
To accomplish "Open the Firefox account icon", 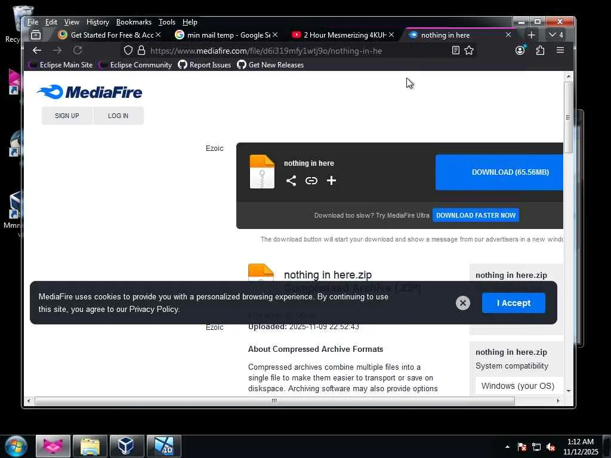I will (520, 50).
